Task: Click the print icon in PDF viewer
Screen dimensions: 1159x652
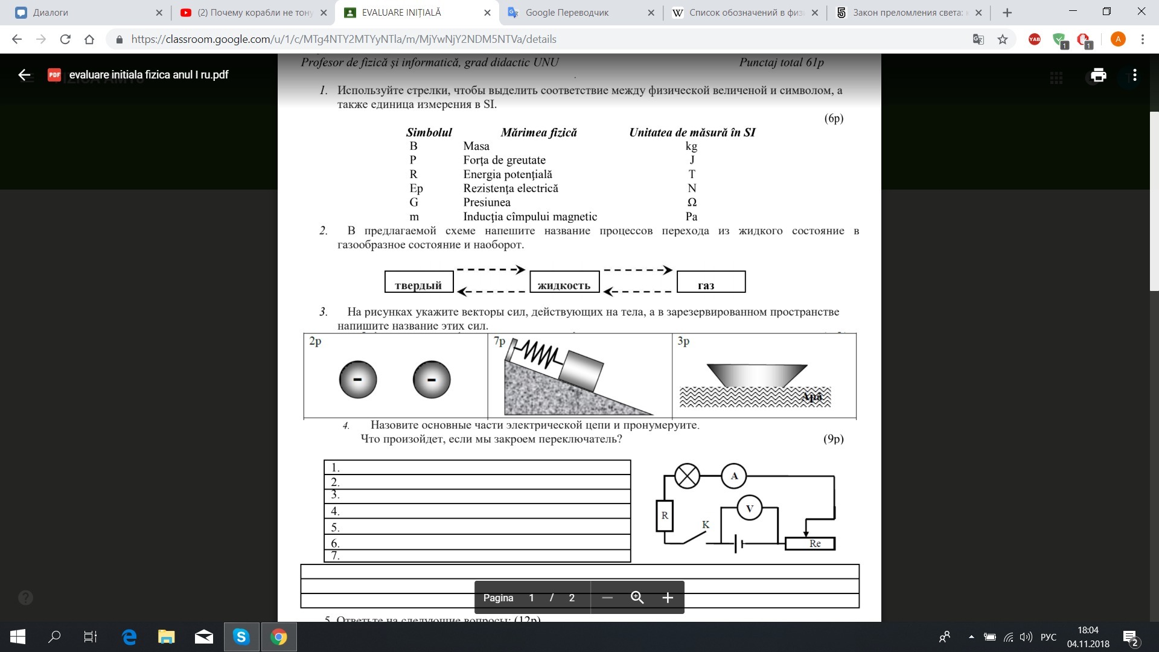Action: pos(1098,75)
